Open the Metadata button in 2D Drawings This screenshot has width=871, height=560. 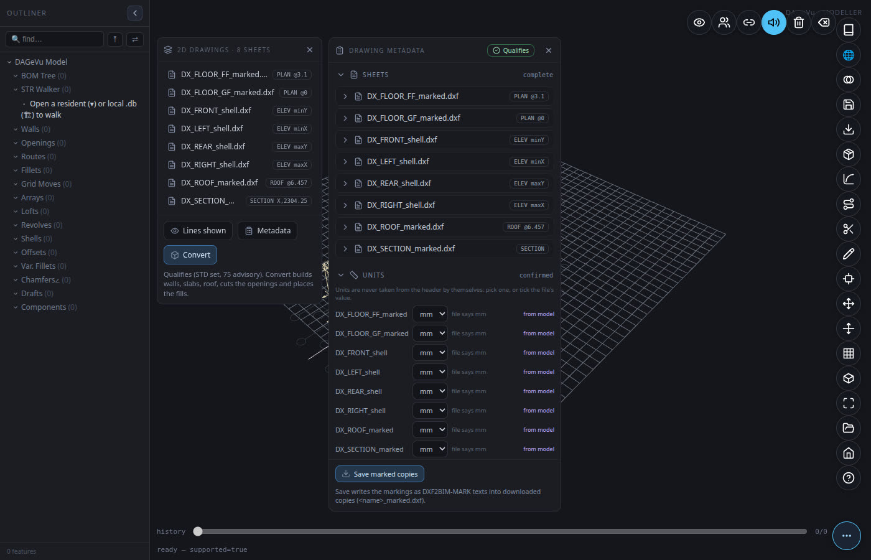268,231
